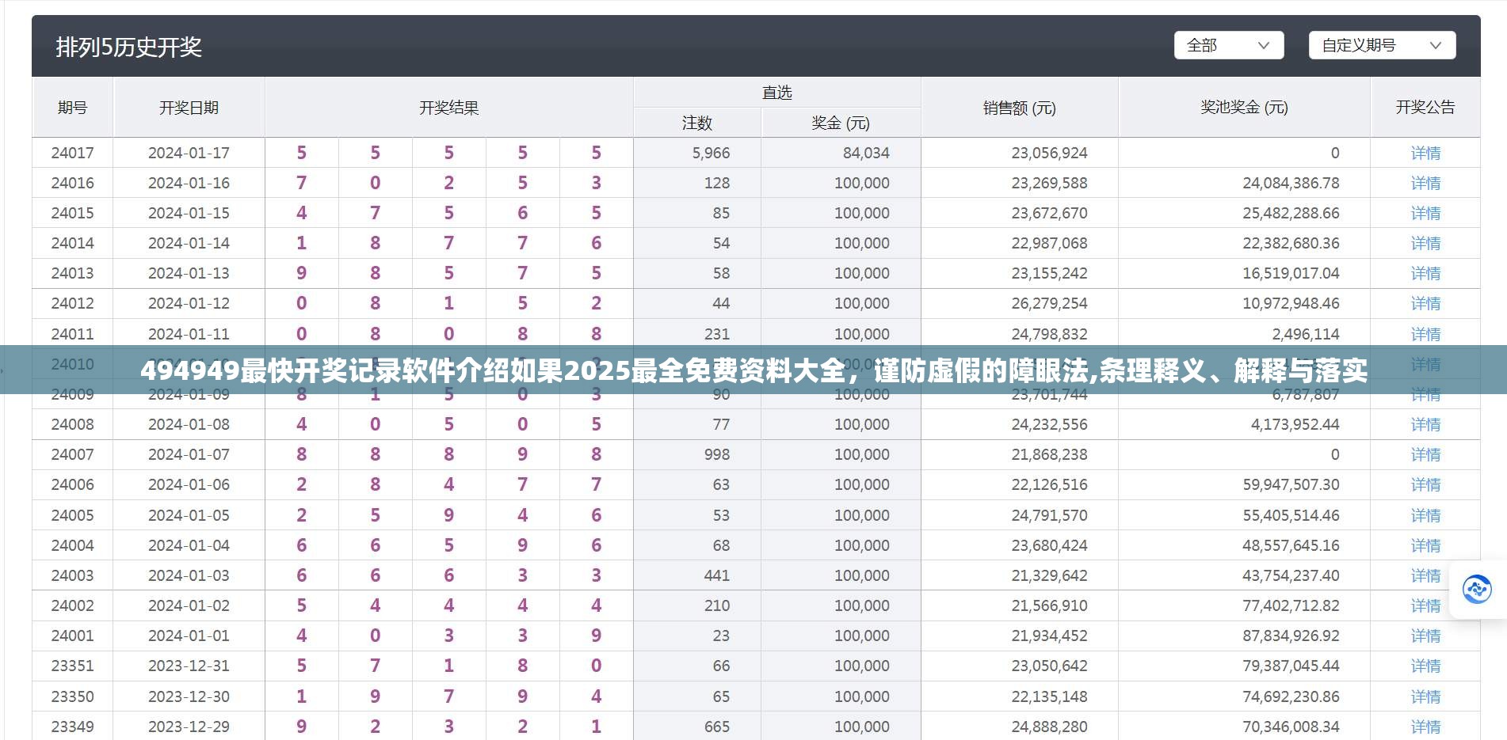Show 详情 for issue 24004

point(1425,545)
